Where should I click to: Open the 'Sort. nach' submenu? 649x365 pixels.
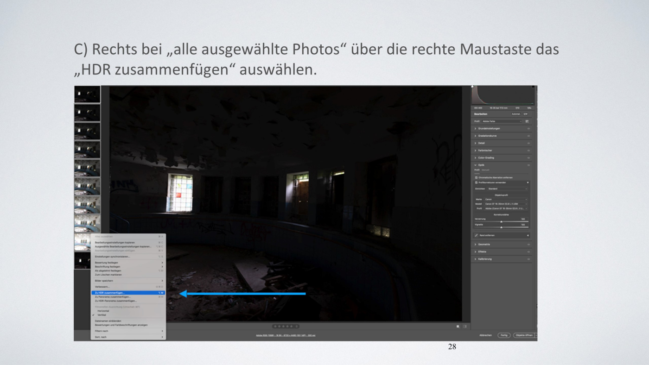pyautogui.click(x=128, y=337)
